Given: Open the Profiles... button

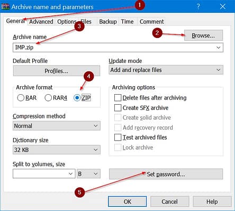Looking at the screenshot, I should (57, 71).
